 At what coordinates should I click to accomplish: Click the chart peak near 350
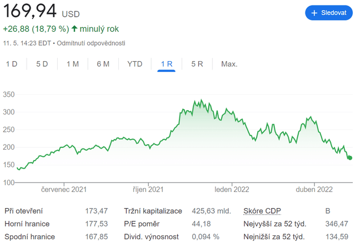(194, 101)
